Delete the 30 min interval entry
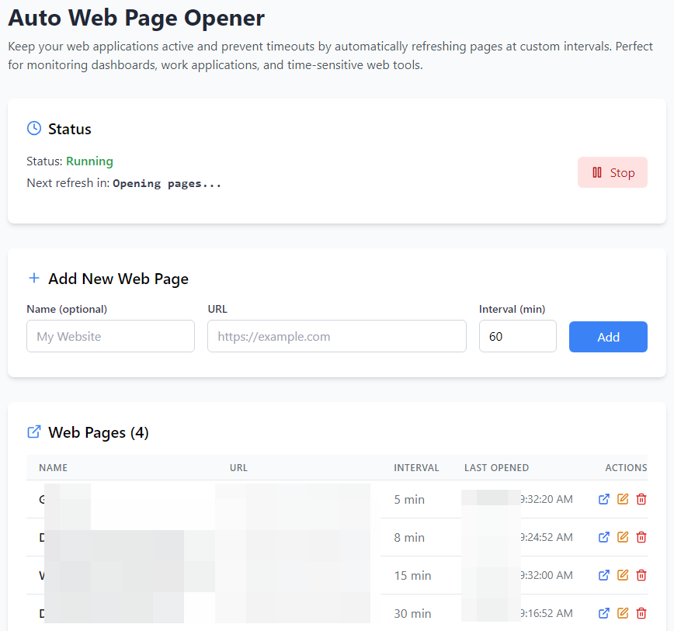674x631 pixels. tap(641, 613)
